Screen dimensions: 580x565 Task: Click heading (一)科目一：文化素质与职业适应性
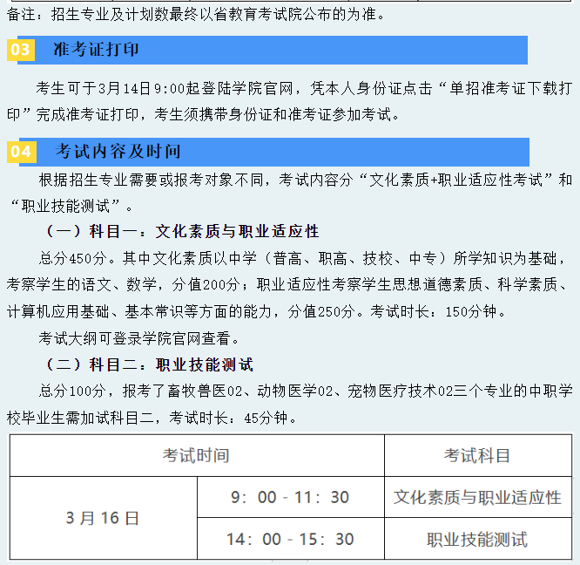(182, 231)
